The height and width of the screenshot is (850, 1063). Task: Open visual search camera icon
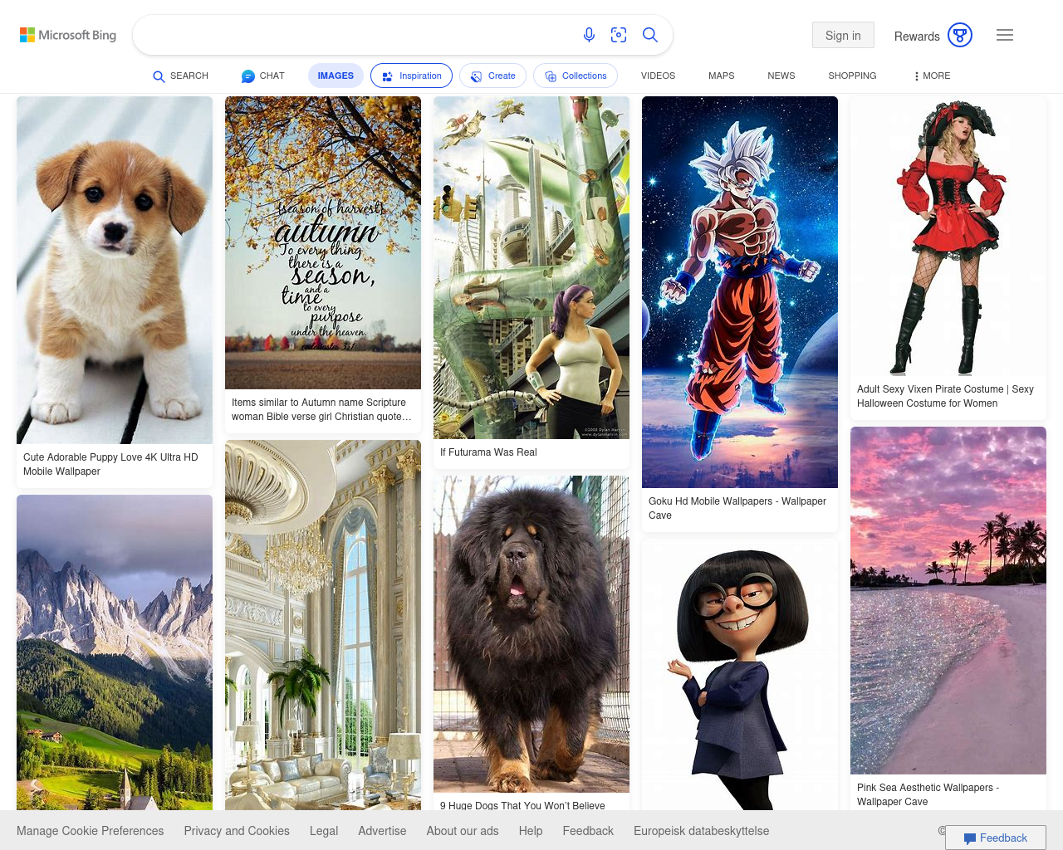pos(619,35)
